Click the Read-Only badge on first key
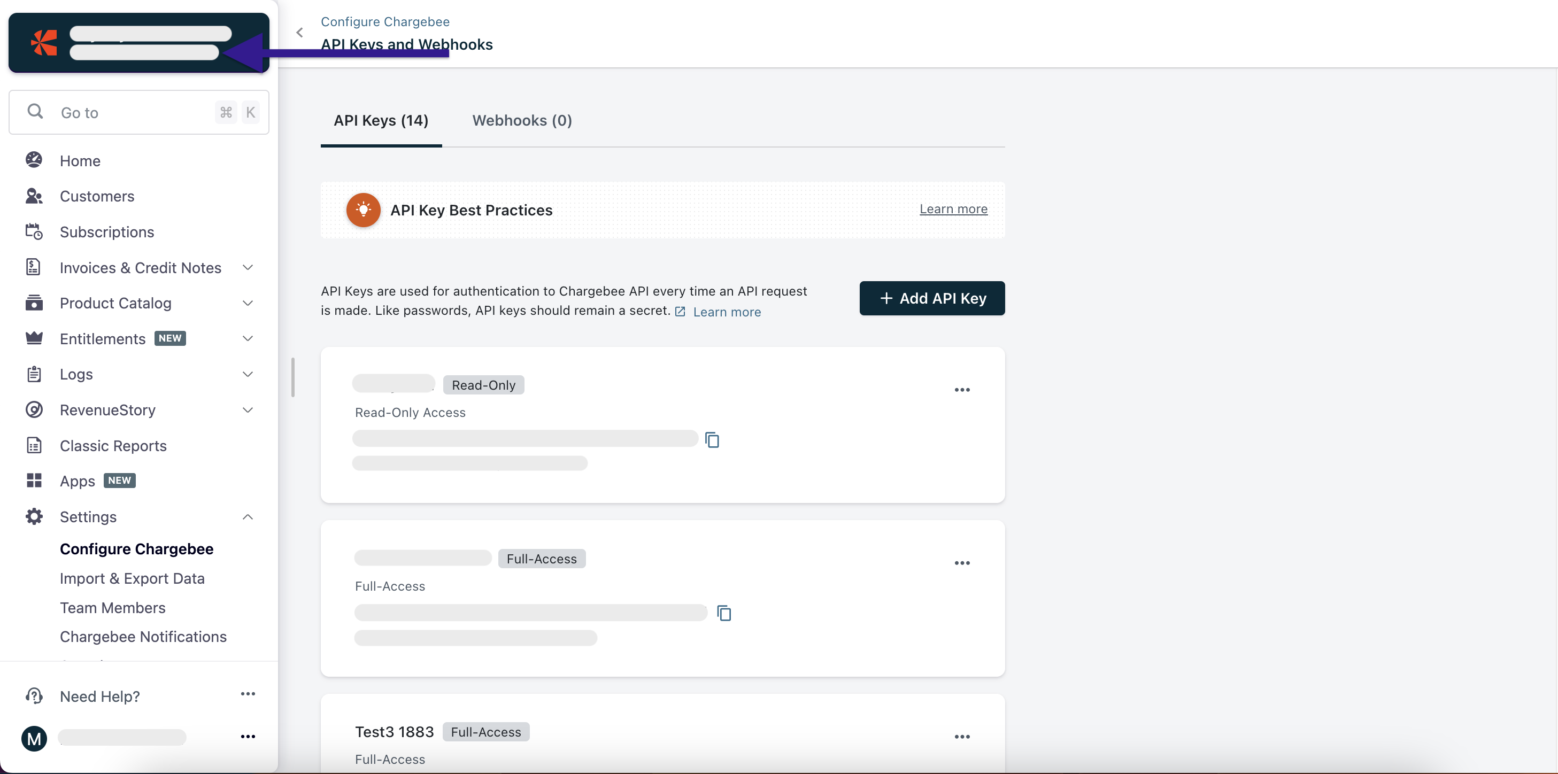The height and width of the screenshot is (774, 1558). point(483,385)
